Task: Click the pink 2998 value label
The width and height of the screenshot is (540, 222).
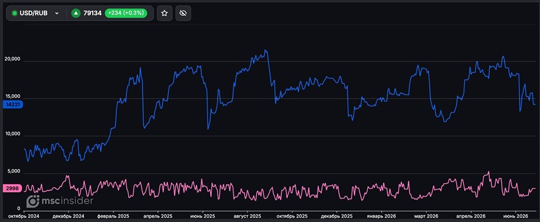Action: click(12, 188)
